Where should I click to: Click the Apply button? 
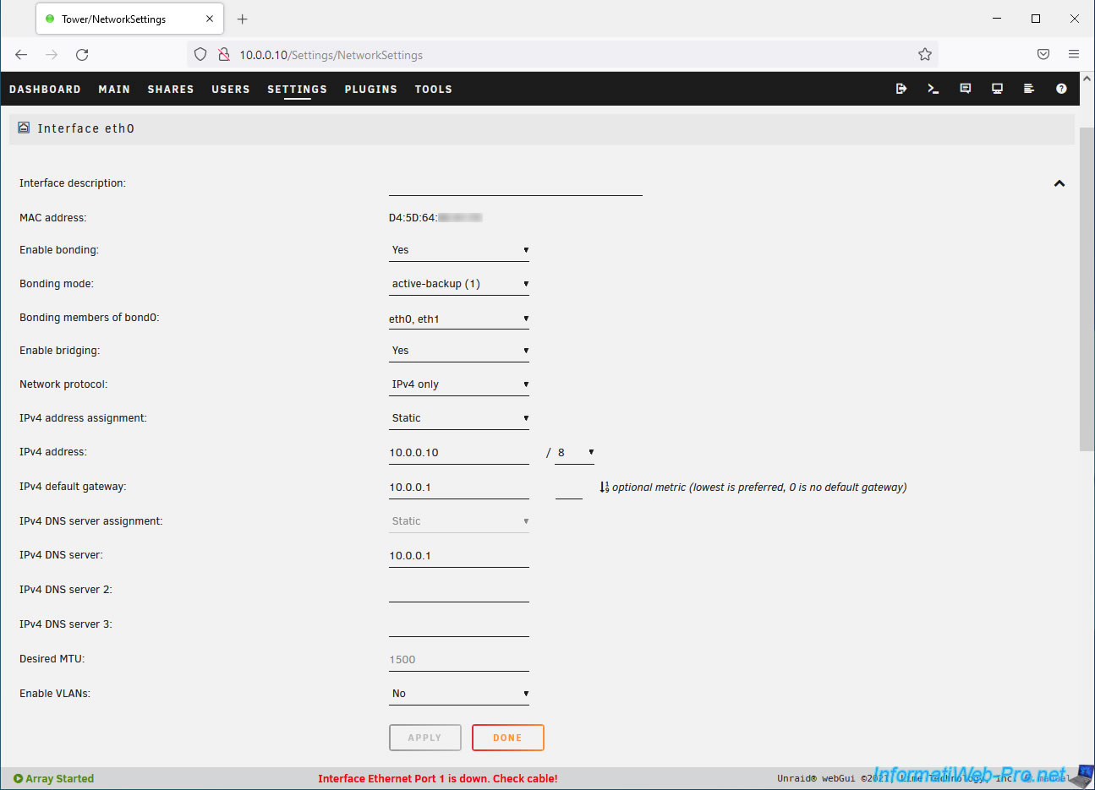425,738
